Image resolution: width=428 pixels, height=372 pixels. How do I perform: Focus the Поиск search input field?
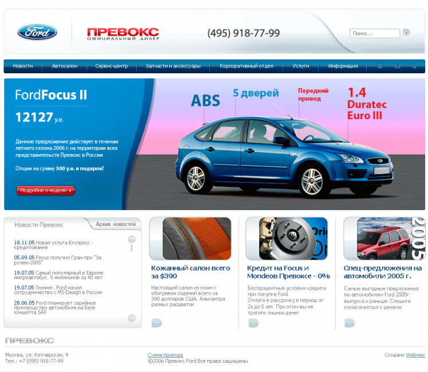[374, 33]
